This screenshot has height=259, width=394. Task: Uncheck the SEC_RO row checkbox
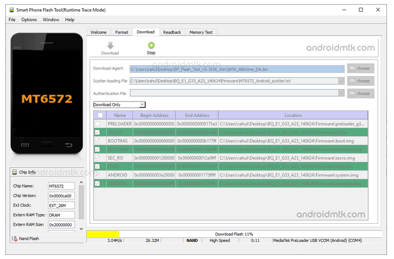(x=97, y=158)
